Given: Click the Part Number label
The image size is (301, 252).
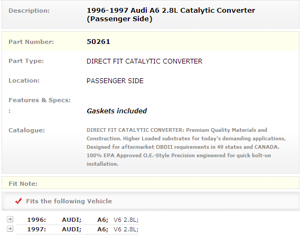Looking at the screenshot, I should tap(31, 42).
